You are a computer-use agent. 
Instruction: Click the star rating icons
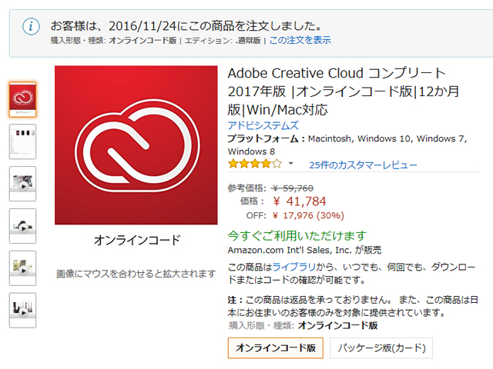pos(255,164)
